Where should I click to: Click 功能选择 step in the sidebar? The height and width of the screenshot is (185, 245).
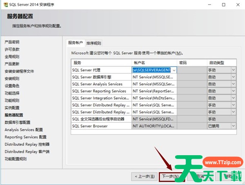(x=12, y=93)
